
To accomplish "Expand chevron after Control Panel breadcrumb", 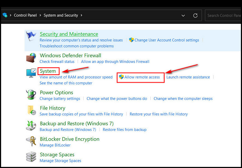I will [40, 15].
